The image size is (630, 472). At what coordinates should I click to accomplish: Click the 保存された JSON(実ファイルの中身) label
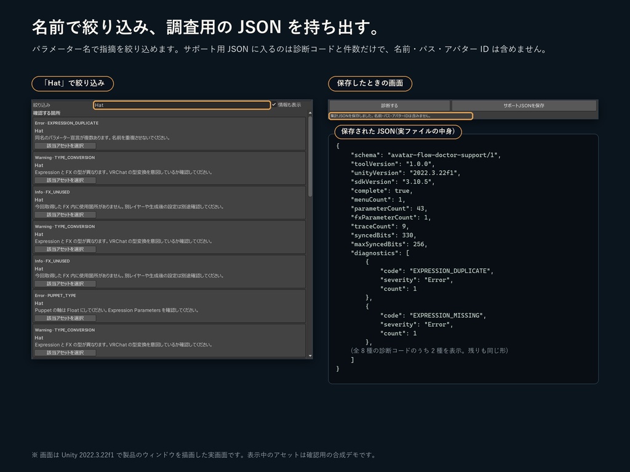tap(398, 132)
